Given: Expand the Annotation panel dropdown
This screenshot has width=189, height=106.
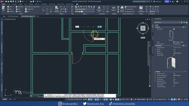Looking at the screenshot, I should (x=103, y=14).
